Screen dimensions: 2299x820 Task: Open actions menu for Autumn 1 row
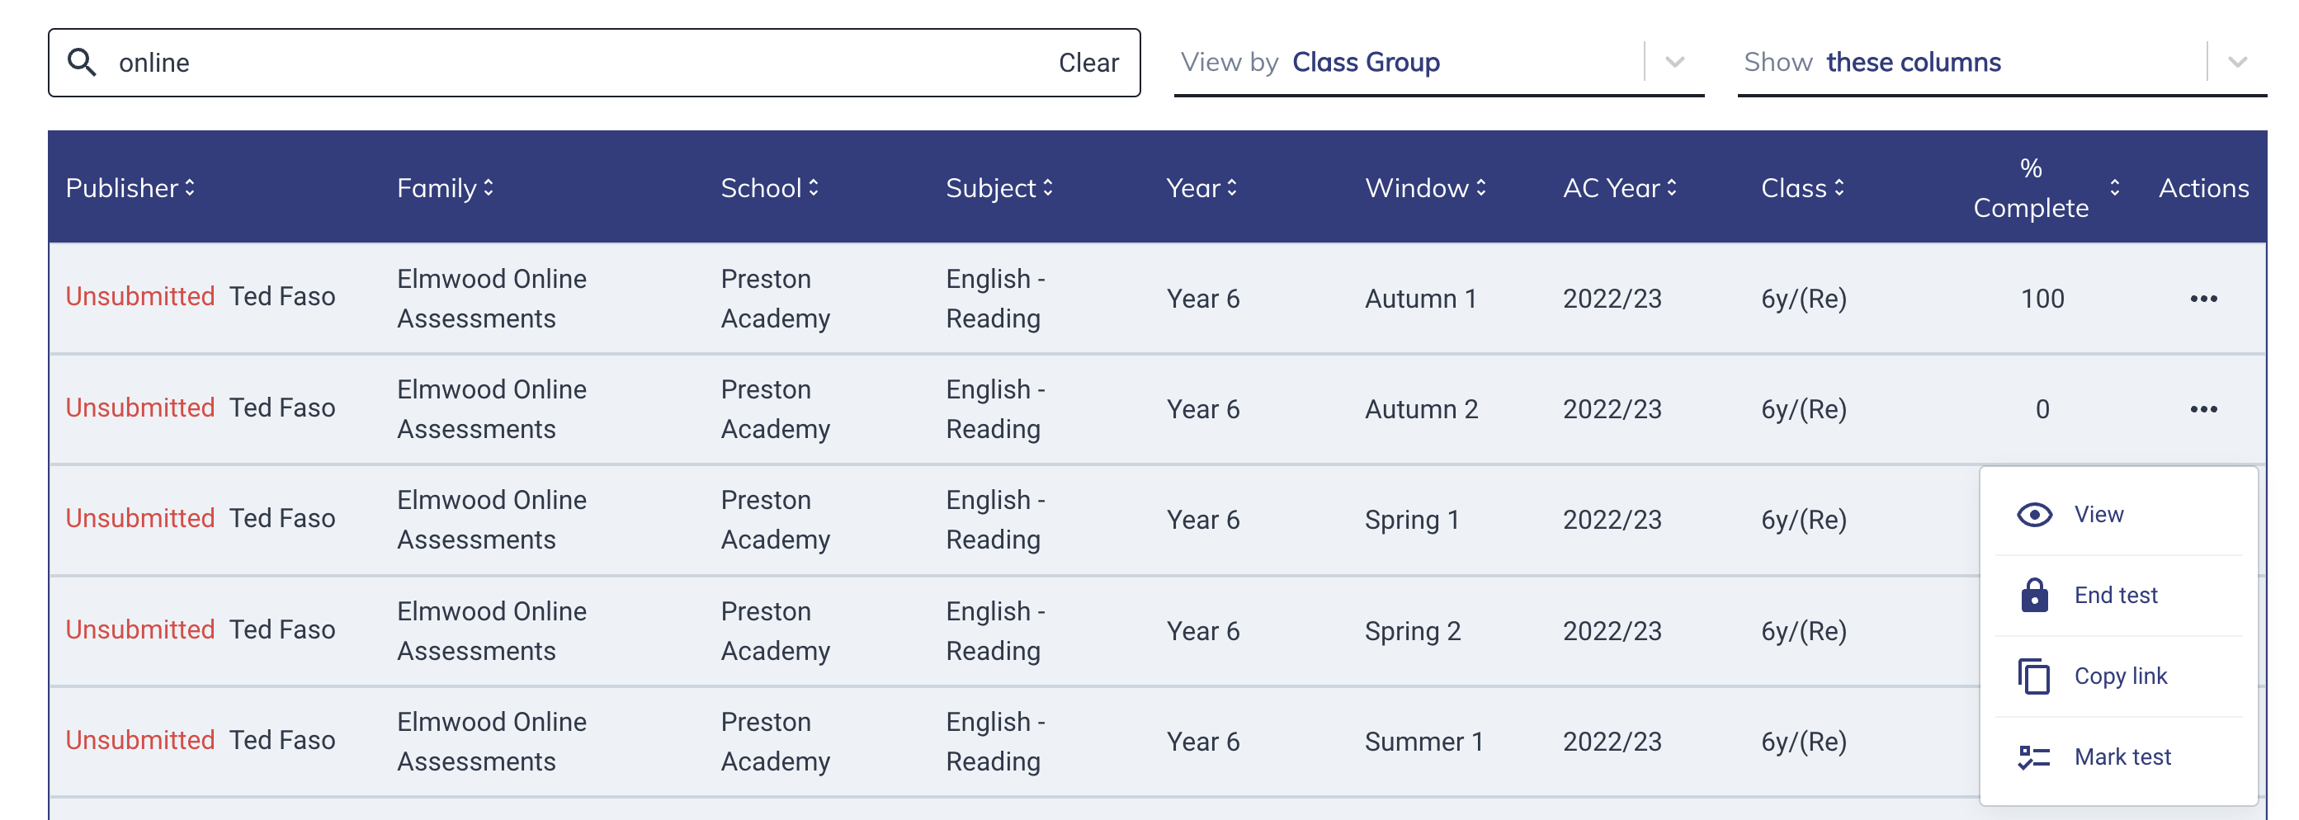tap(2203, 298)
